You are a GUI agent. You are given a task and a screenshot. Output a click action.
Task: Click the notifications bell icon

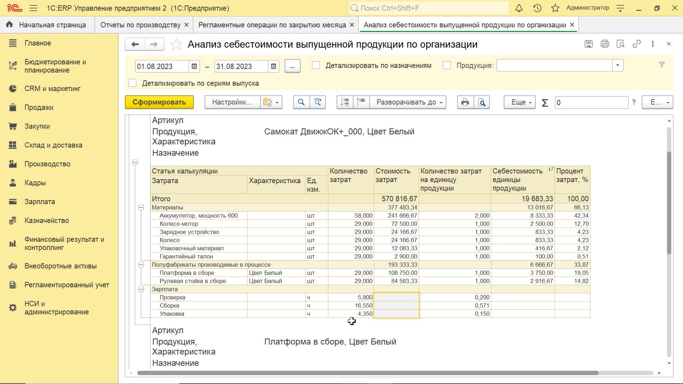[x=519, y=8]
